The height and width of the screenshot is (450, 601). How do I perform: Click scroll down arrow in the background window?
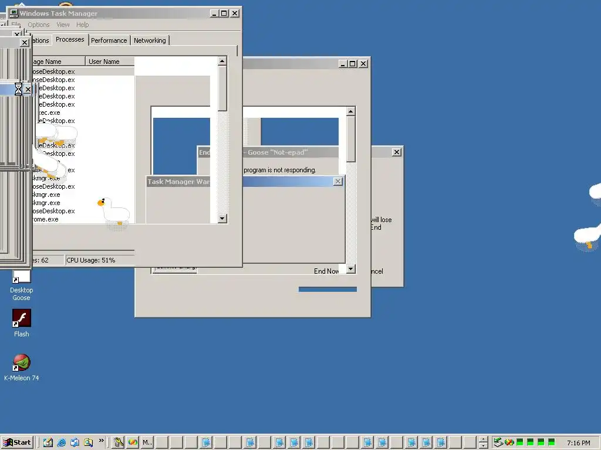tap(351, 268)
